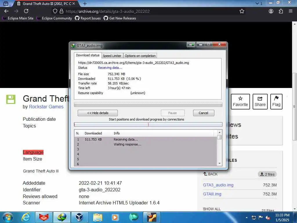Click the shield tracking protection icon
Screen dimensions: 297x223
55,11
